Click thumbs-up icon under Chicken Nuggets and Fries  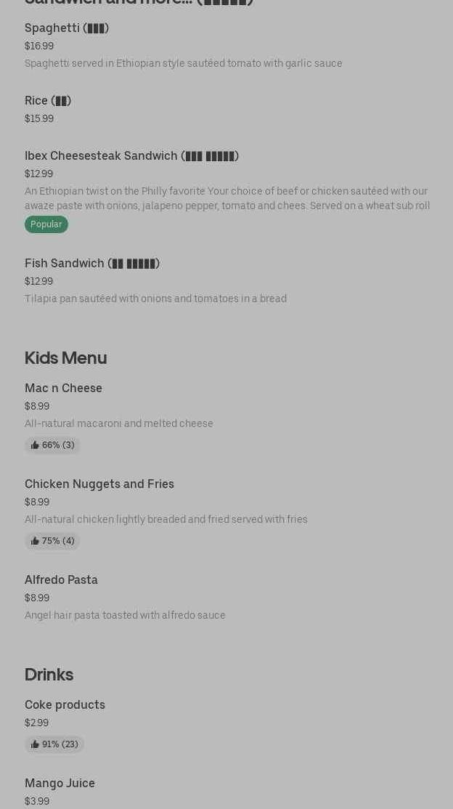(x=35, y=541)
